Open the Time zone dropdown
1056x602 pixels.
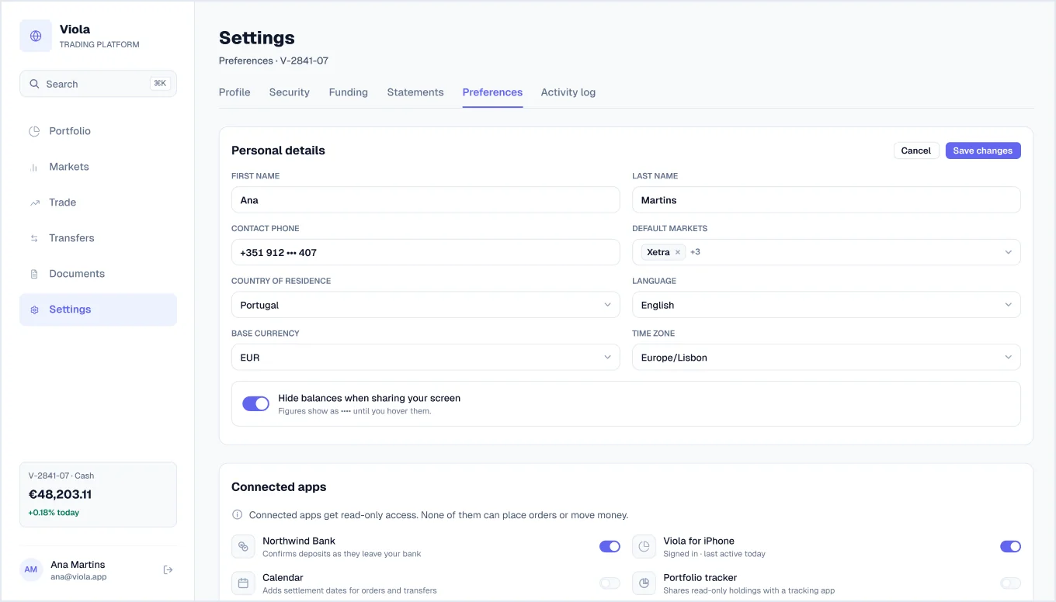click(826, 358)
